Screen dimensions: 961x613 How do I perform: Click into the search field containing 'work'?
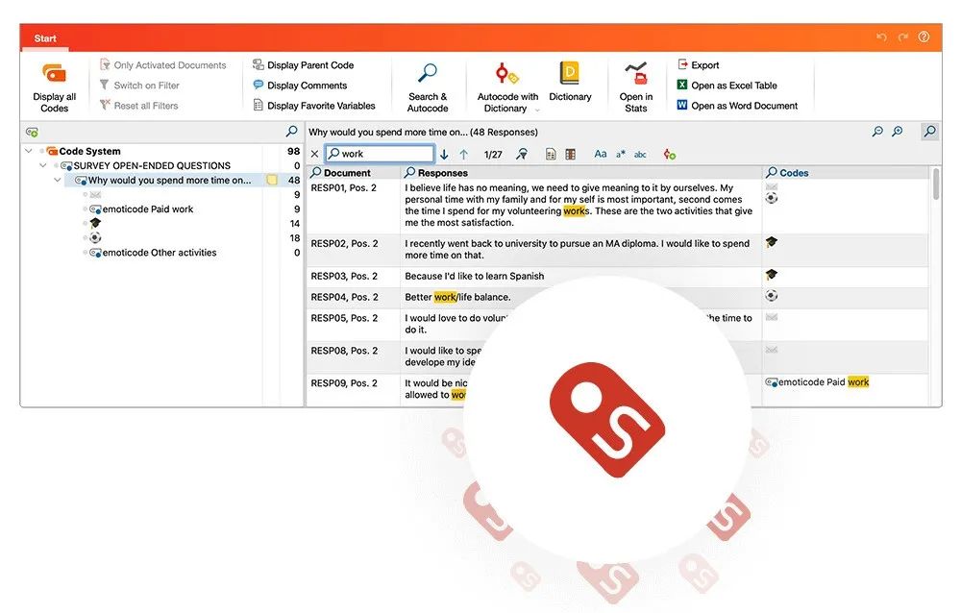click(380, 154)
